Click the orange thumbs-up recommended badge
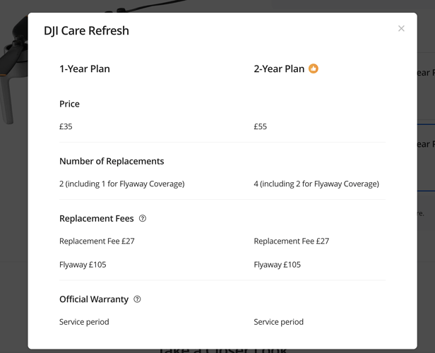 point(314,68)
